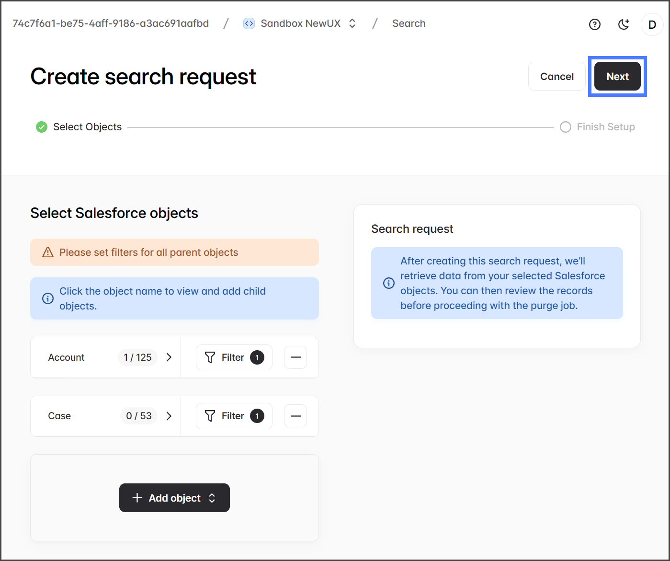
Task: Expand the Account object chevron
Action: pos(169,357)
